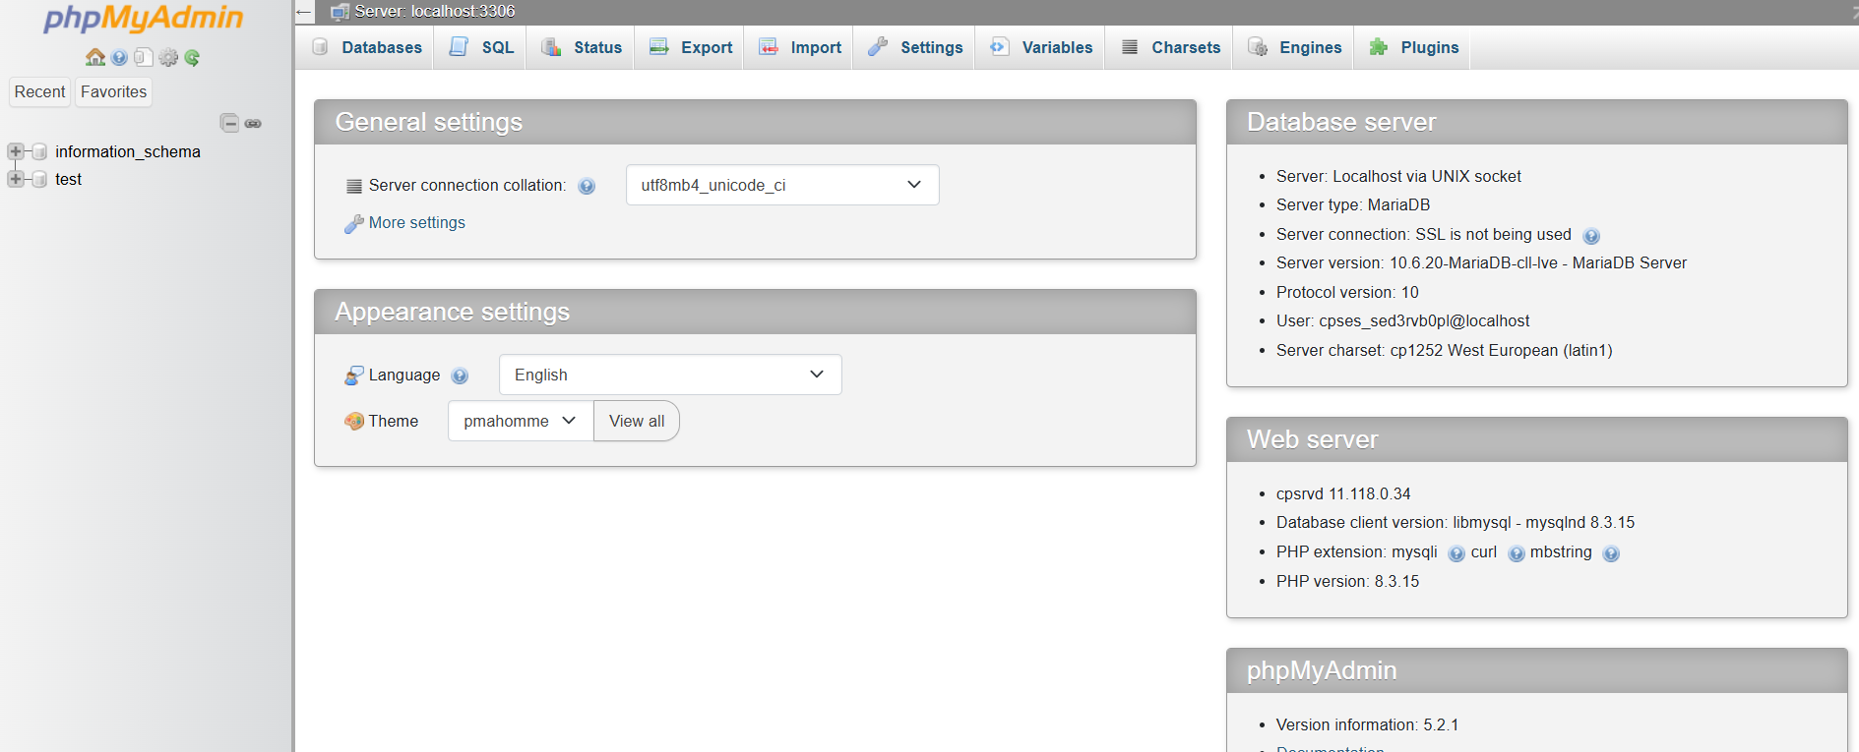Click help icon next to Language label
Image resolution: width=1859 pixels, height=752 pixels.
[x=460, y=376]
